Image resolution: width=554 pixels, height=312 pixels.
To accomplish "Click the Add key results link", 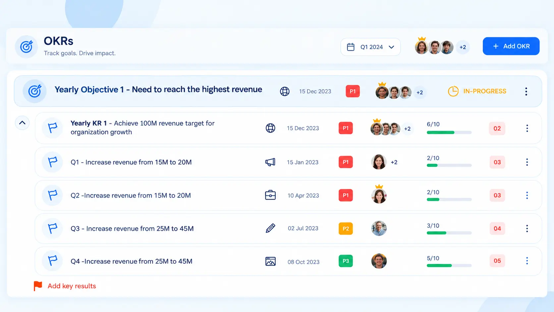I will click(x=72, y=286).
